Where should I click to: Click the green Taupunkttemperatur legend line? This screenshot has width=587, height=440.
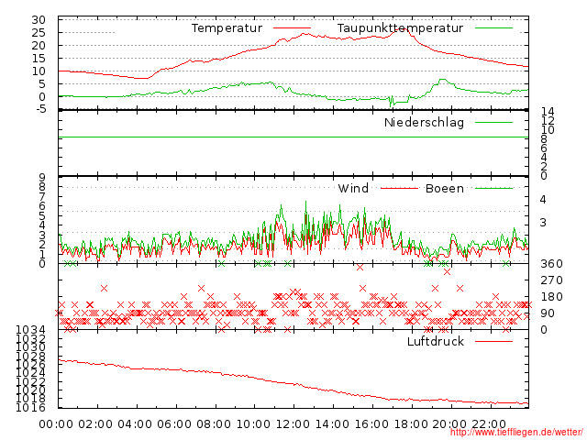tap(493, 28)
